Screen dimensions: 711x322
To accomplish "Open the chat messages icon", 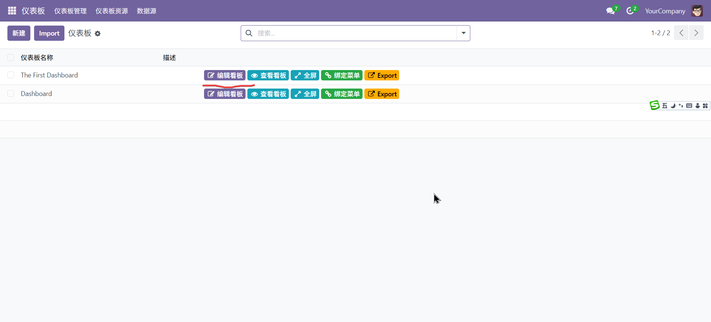I will coord(610,11).
